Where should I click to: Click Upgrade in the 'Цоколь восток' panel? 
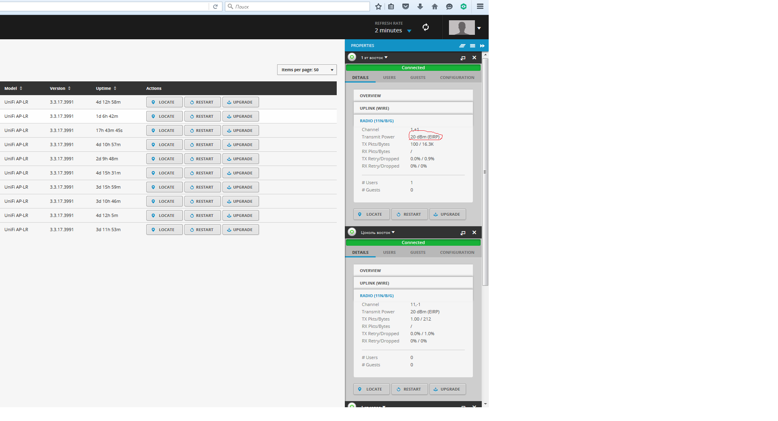click(447, 389)
